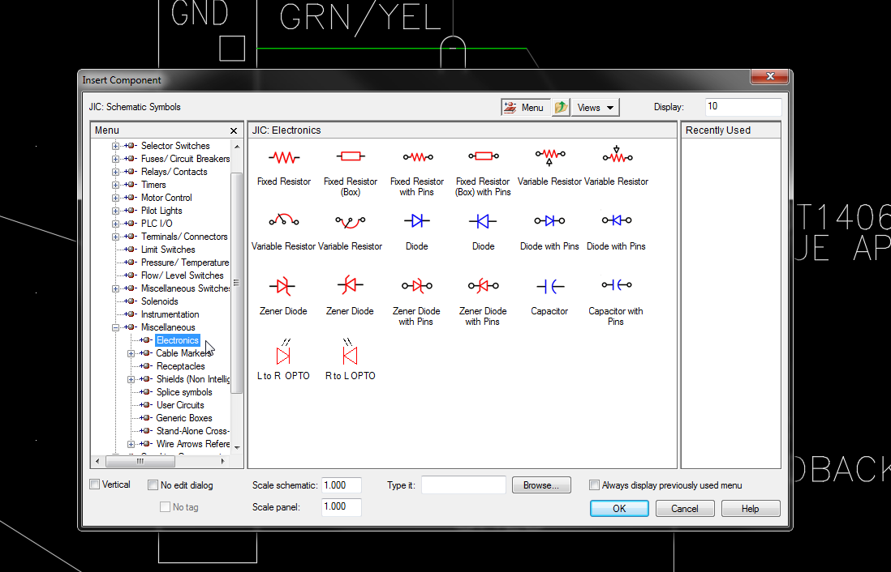The image size is (891, 572).
Task: Select the Fixed Resistor (Box) symbol
Action: (350, 156)
